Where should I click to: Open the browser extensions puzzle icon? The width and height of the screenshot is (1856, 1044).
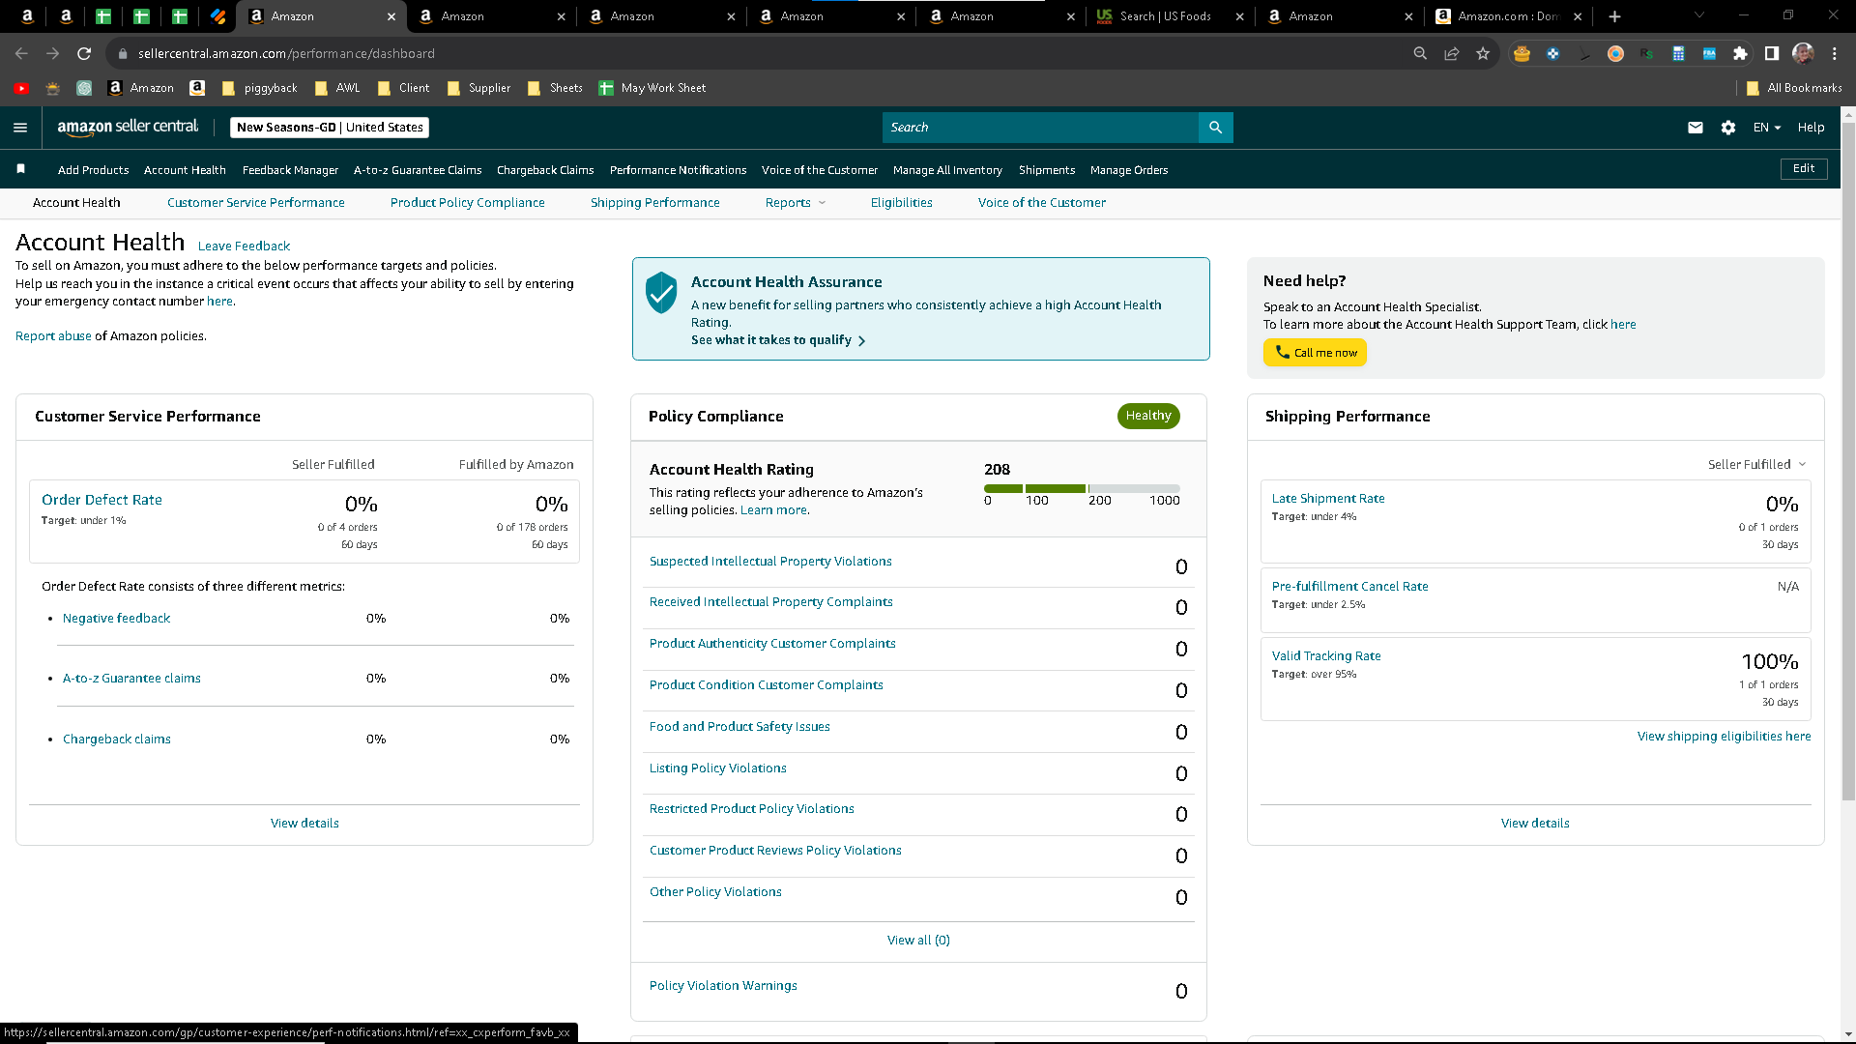coord(1740,53)
